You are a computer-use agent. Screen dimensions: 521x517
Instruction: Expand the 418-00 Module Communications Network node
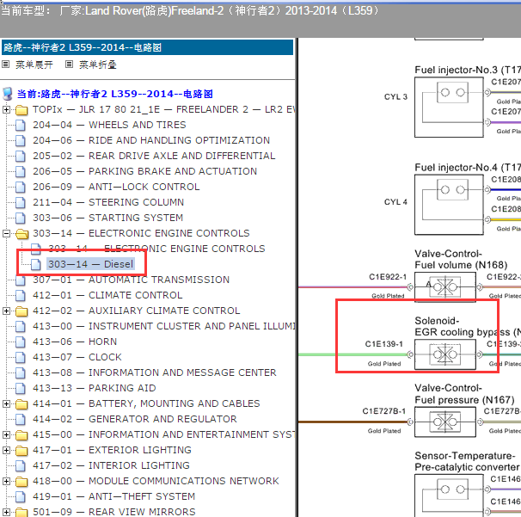6,481
